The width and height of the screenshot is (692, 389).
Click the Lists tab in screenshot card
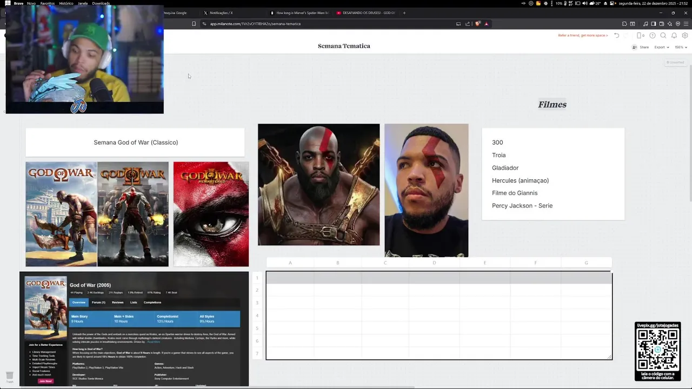[x=134, y=303]
